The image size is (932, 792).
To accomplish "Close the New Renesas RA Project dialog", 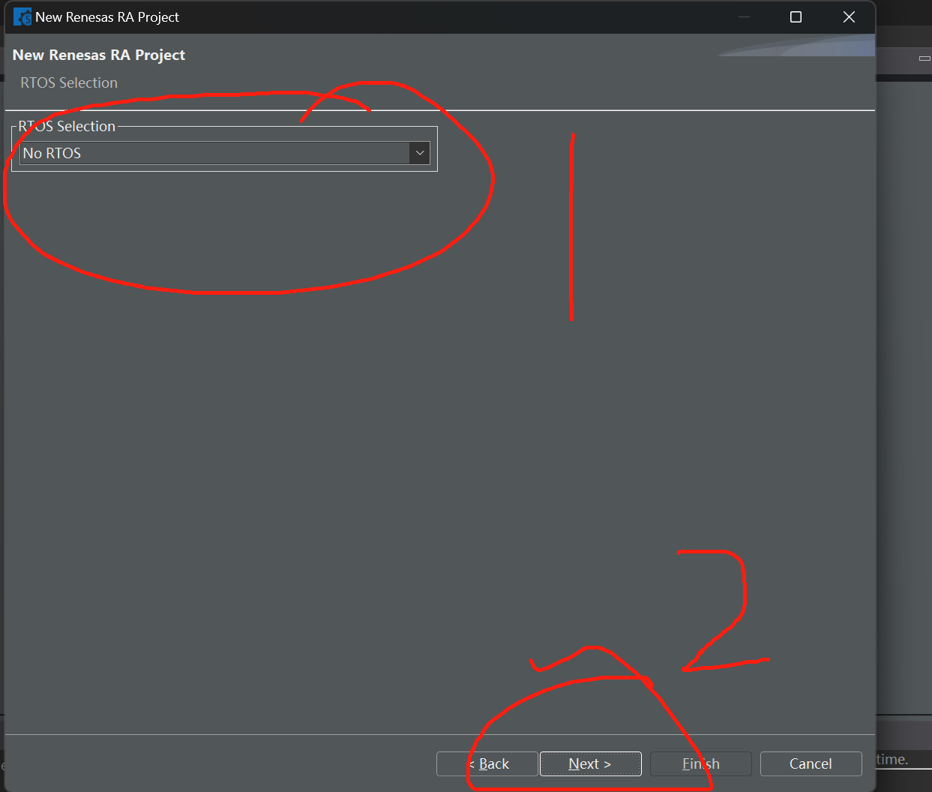I will [849, 16].
